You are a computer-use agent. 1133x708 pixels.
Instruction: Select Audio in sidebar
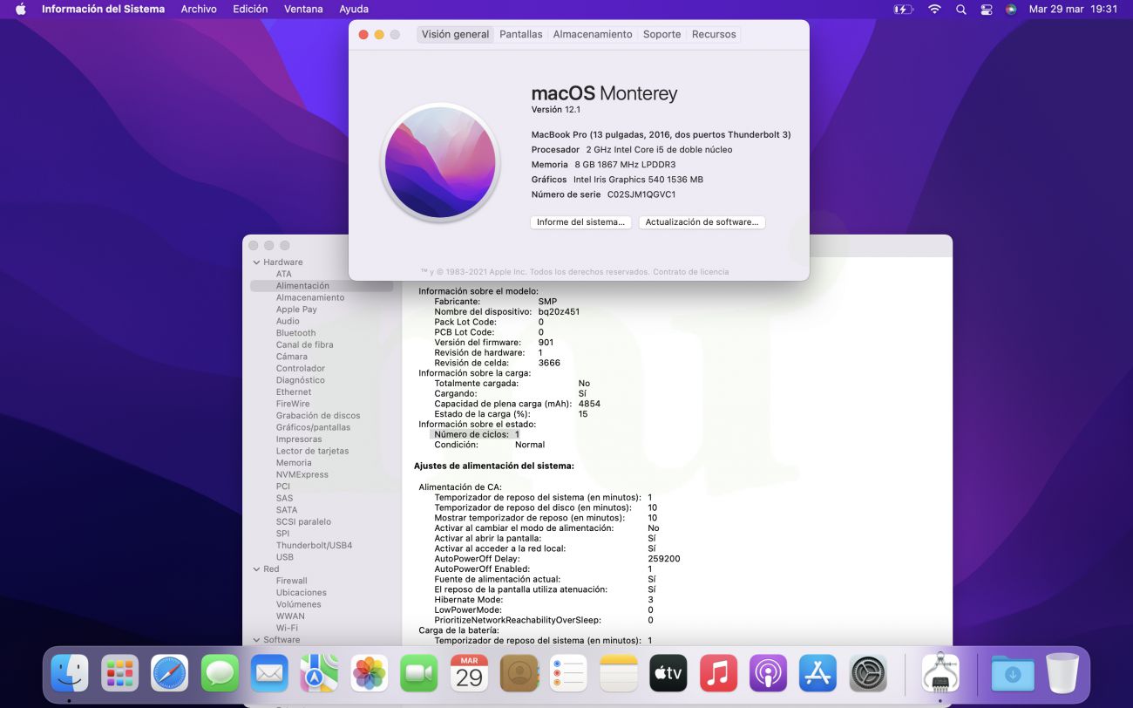[x=288, y=321]
